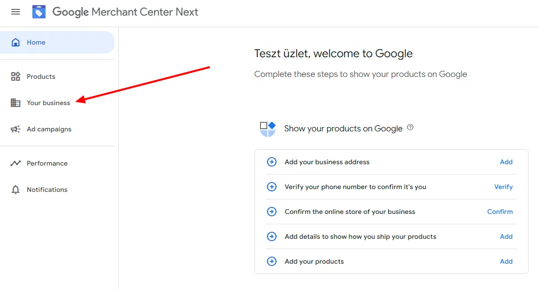This screenshot has width=538, height=289.
Task: Click the Home house icon
Action: (15, 42)
